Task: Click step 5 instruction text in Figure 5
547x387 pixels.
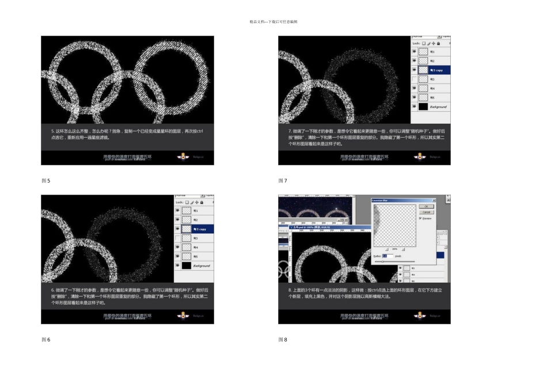Action: 127,134
